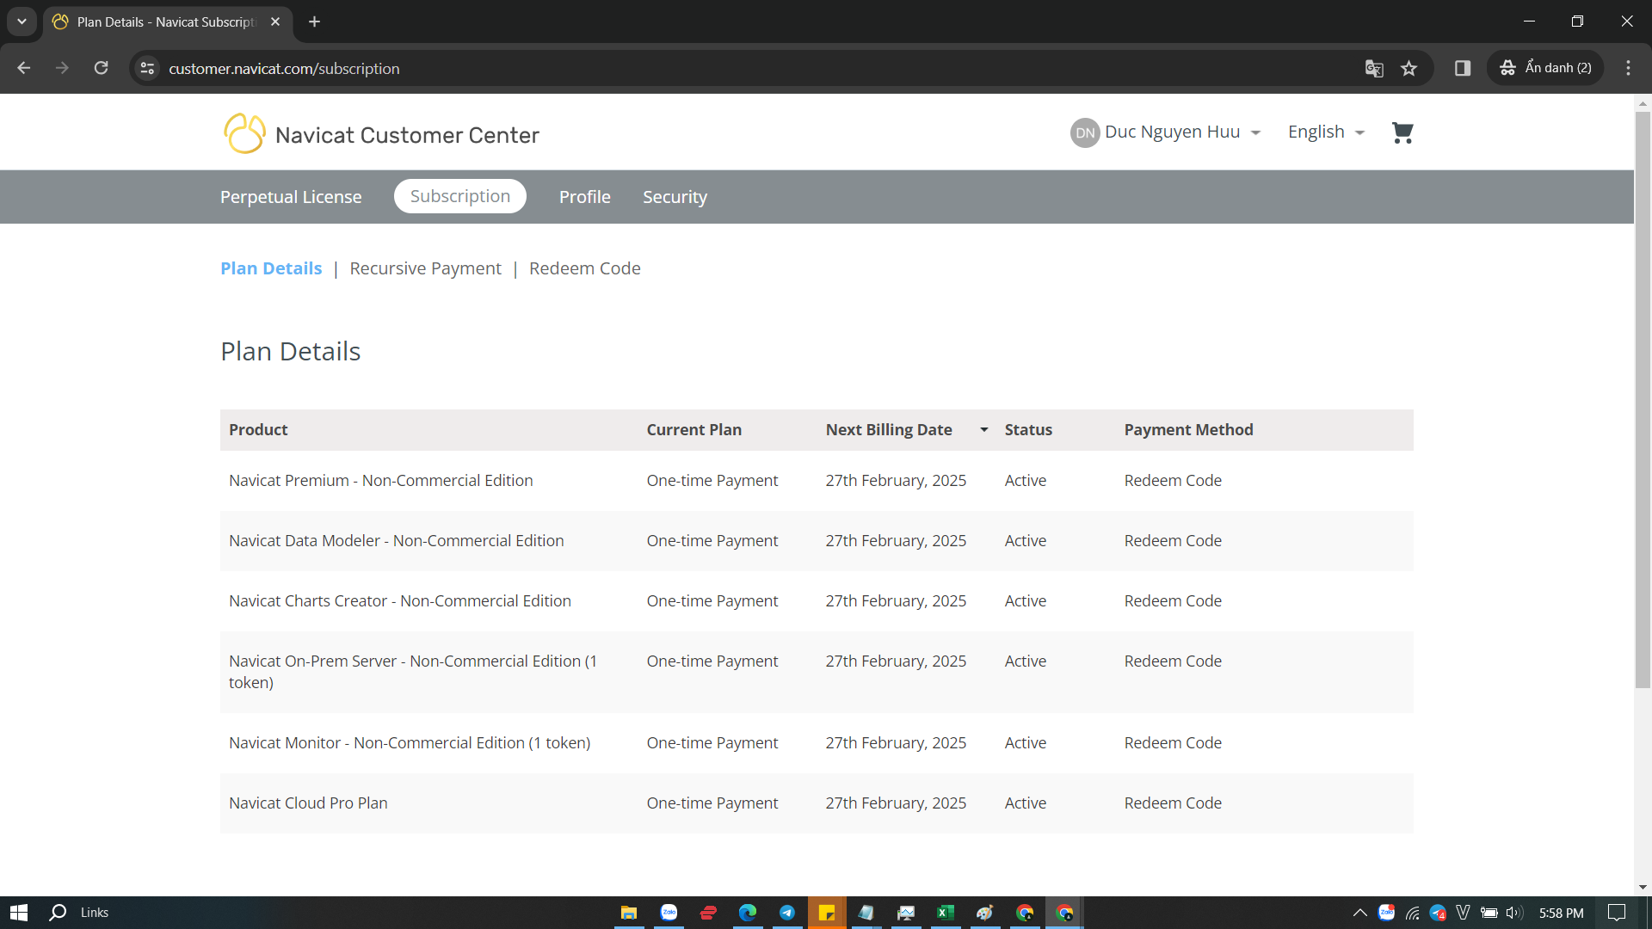Switch to the Perpetual License tab

[291, 197]
